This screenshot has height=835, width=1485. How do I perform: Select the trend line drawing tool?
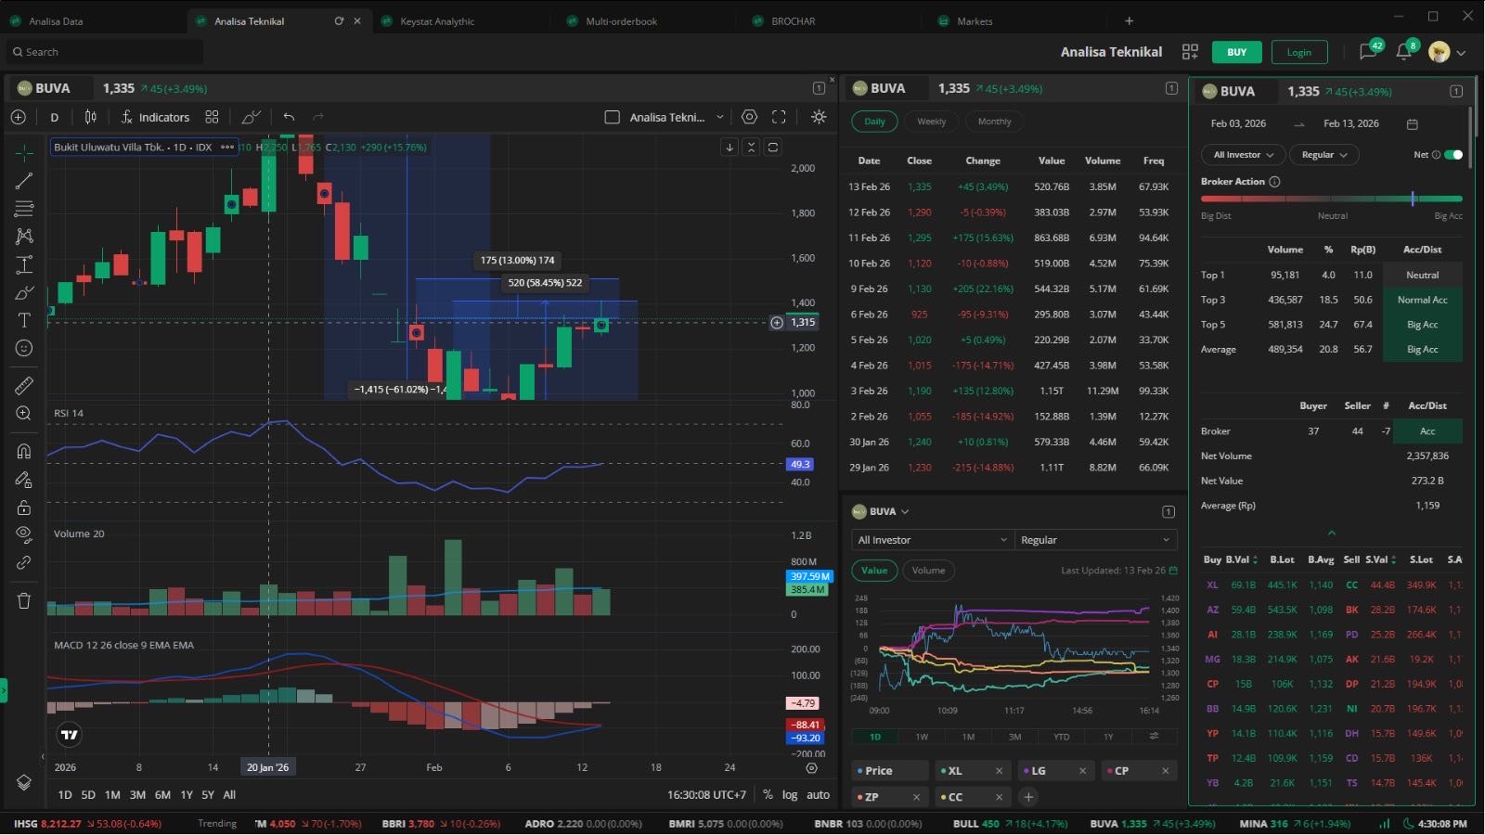[24, 181]
